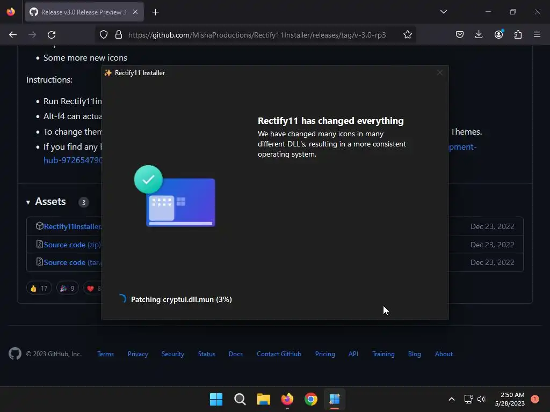The image size is (550, 412).
Task: Open the list all tabs chevron
Action: point(443,12)
